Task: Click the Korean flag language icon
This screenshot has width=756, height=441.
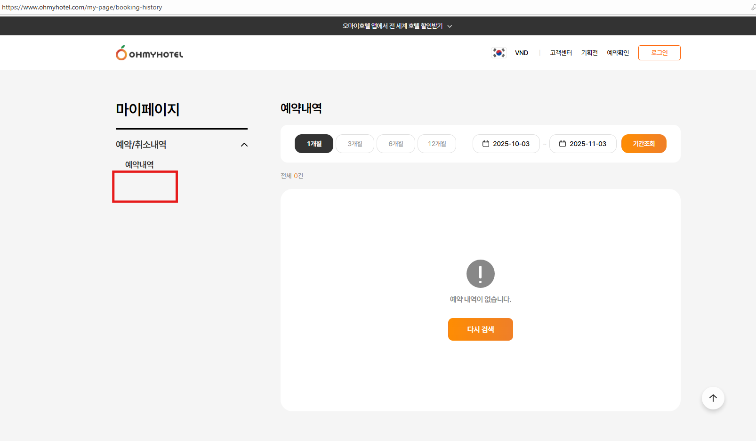Action: (x=499, y=53)
